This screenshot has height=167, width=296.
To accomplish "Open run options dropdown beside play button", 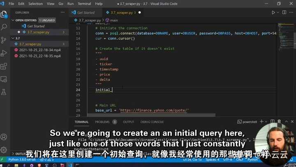I will pos(277,12).
